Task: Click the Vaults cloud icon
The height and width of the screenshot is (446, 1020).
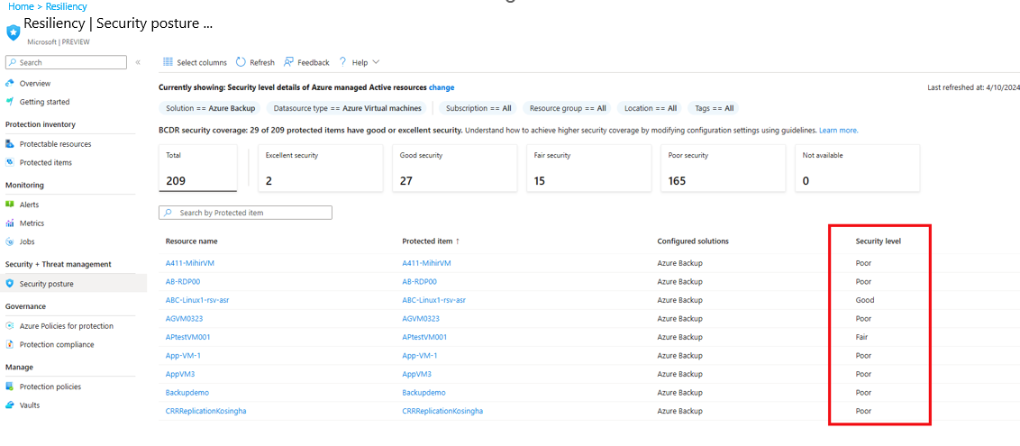Action: click(10, 405)
